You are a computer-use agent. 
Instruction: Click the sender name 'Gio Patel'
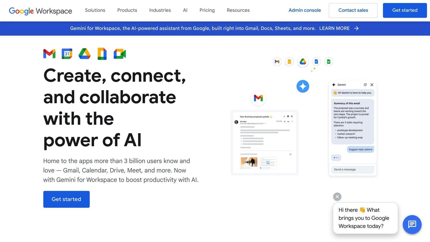pos(243,122)
